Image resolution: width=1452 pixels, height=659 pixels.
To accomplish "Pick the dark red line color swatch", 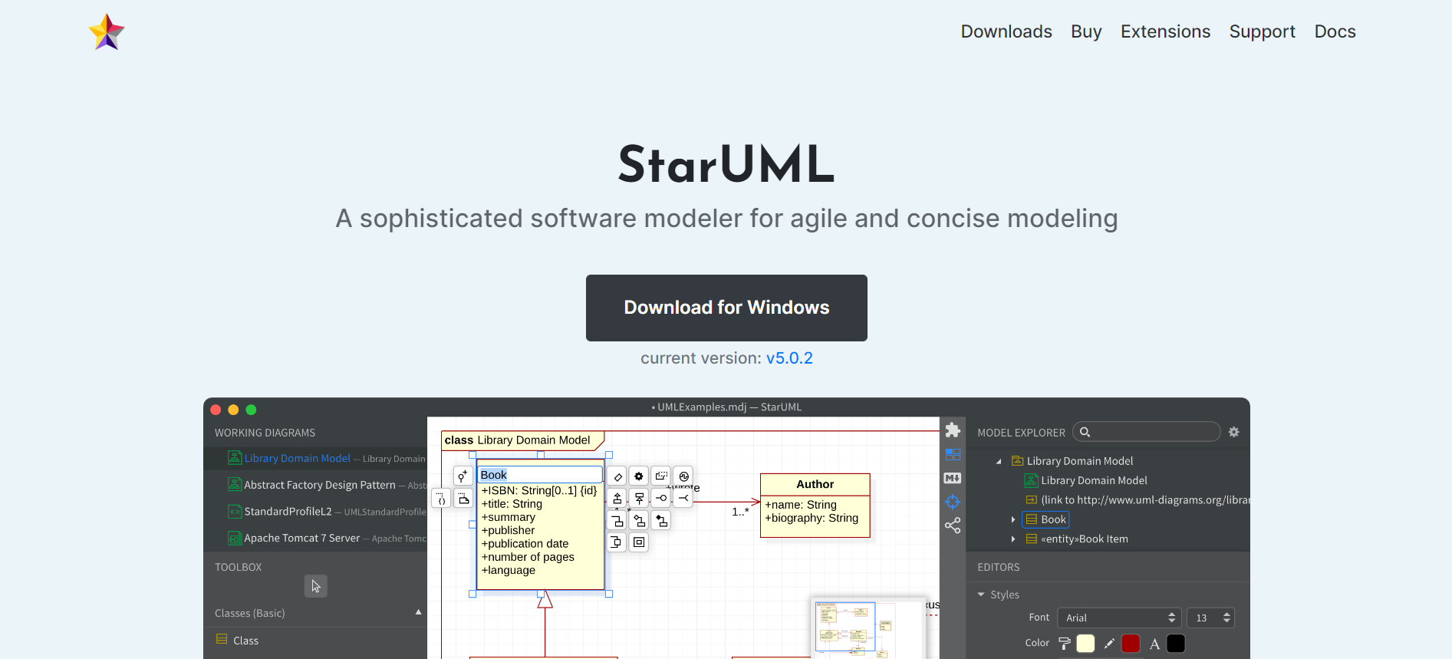I will pyautogui.click(x=1130, y=644).
